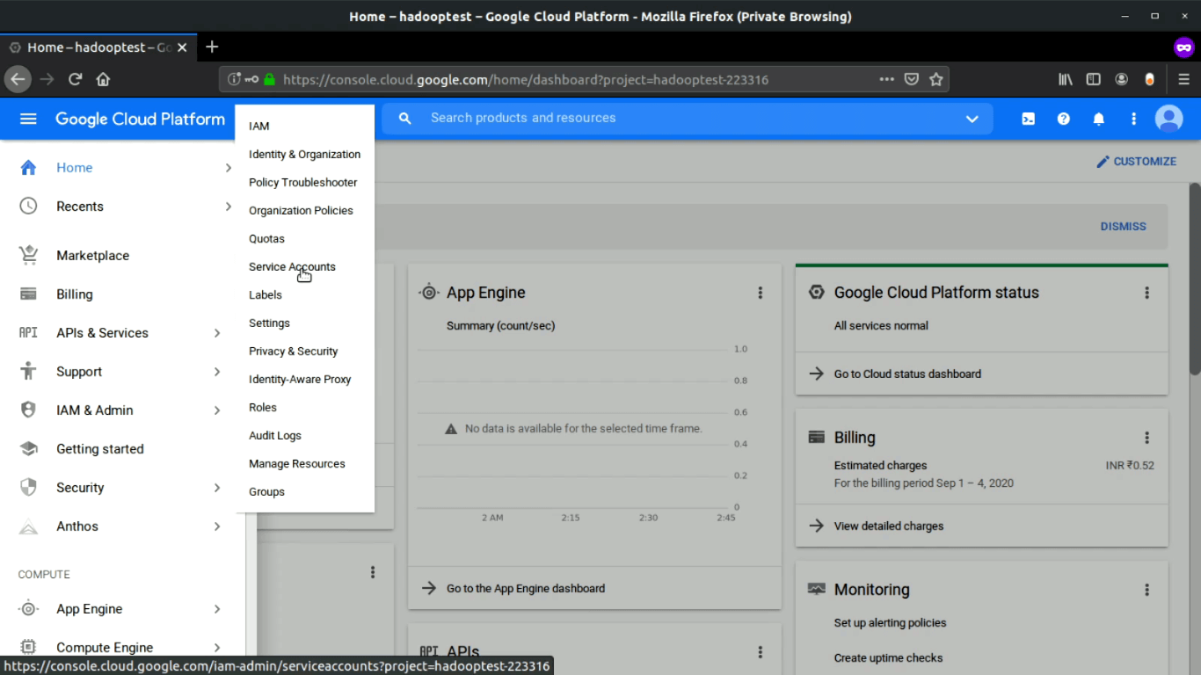Open the Help question mark icon
1201x675 pixels.
pos(1064,119)
